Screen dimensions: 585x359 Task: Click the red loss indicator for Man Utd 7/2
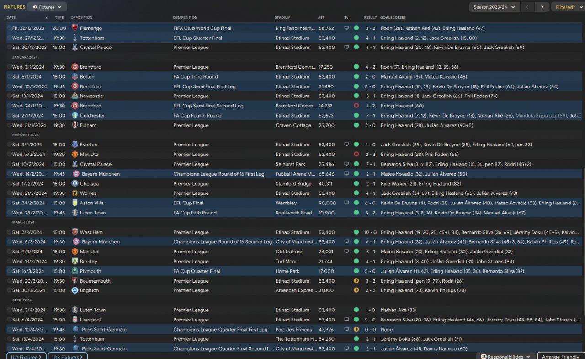[356, 155]
